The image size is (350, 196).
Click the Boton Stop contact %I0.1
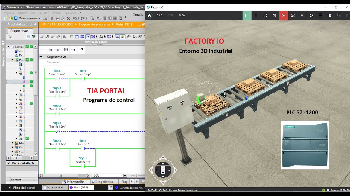(x=83, y=79)
